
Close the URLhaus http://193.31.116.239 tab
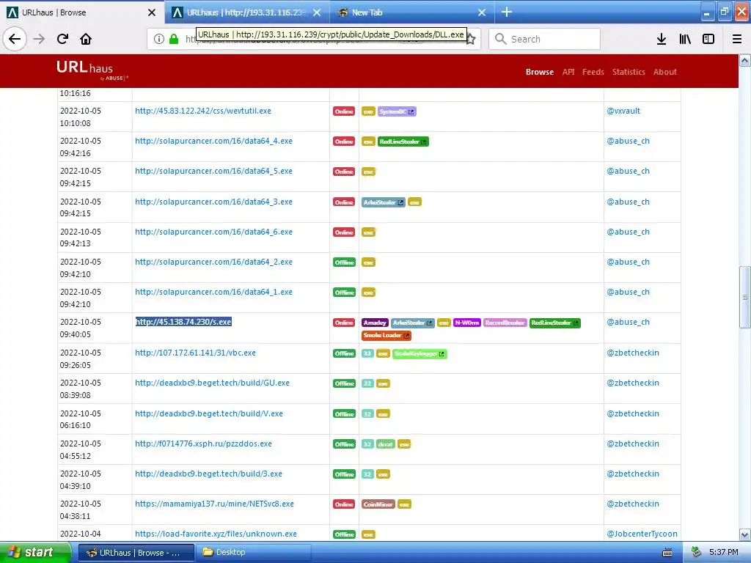(x=317, y=12)
